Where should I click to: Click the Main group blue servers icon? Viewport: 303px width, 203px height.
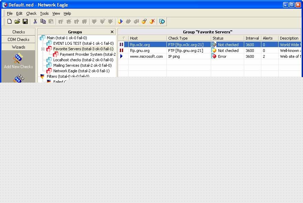43,38
